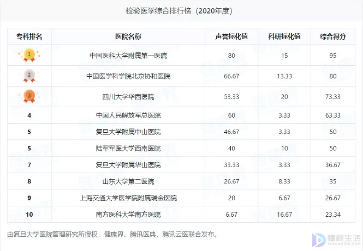Image resolution: width=363 pixels, height=251 pixels.
Task: Click reputation value 40
Action: pyautogui.click(x=231, y=148)
